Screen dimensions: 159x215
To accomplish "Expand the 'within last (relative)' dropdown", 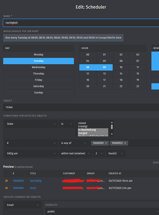I will coord(76,154).
